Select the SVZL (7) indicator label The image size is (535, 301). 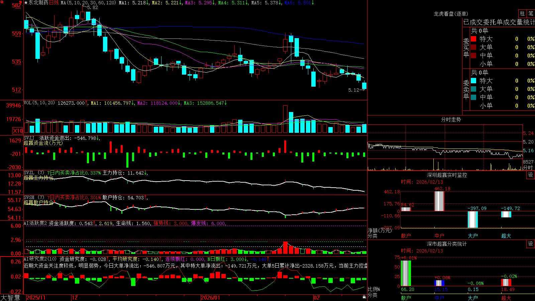coord(34,173)
